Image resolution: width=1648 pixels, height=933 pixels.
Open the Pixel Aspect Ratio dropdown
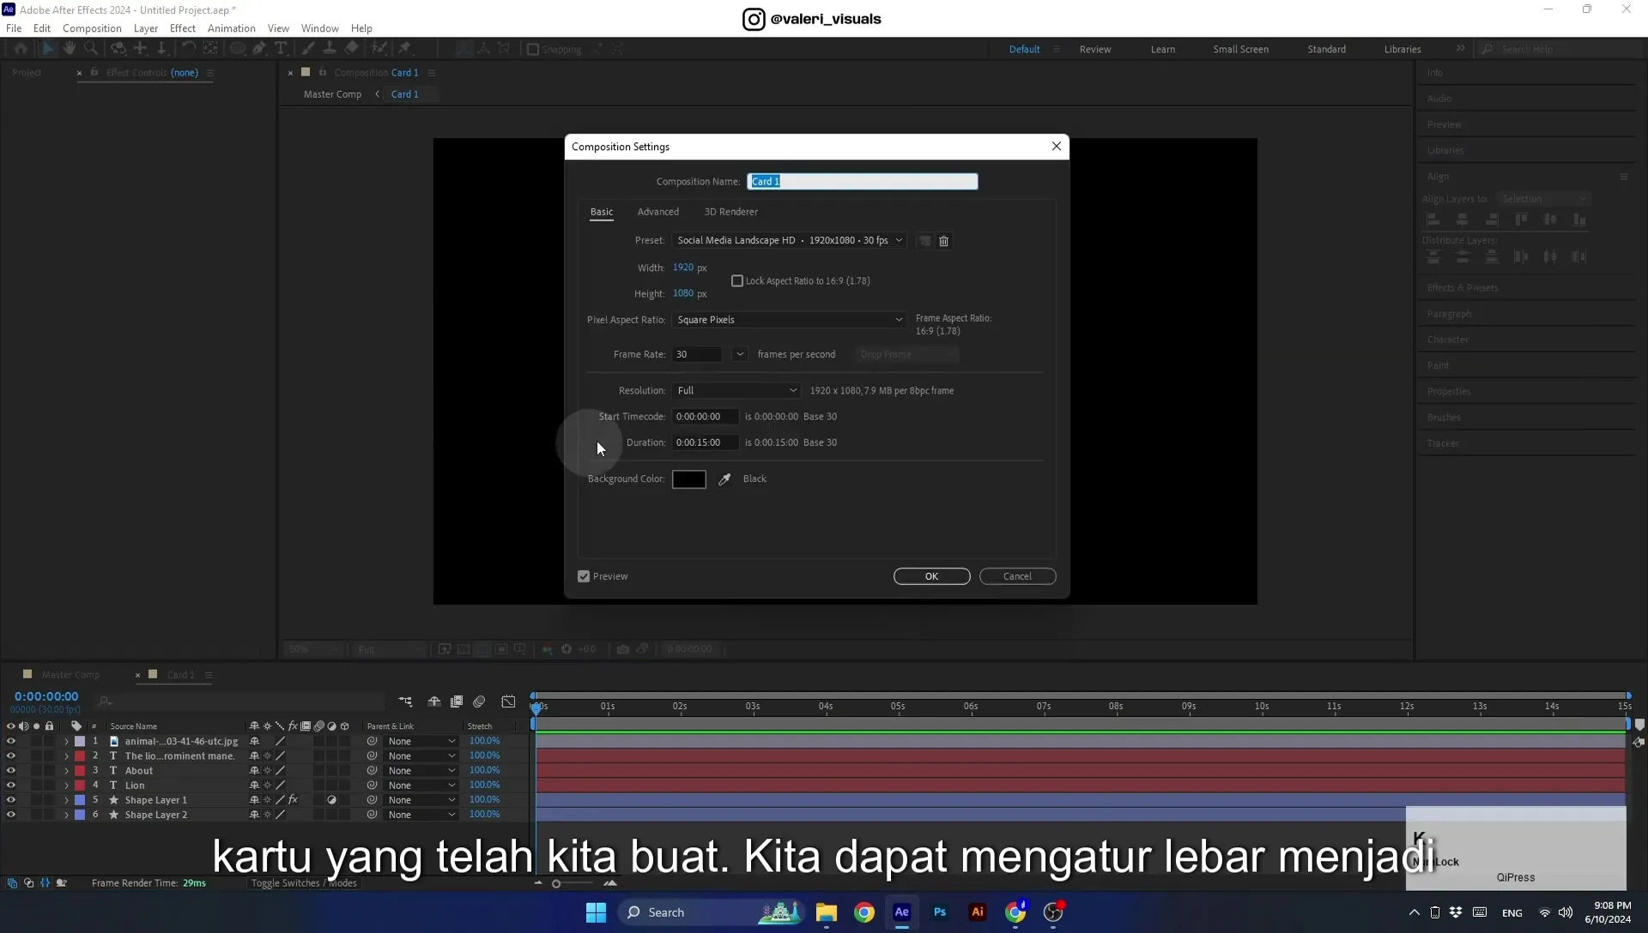click(x=790, y=320)
